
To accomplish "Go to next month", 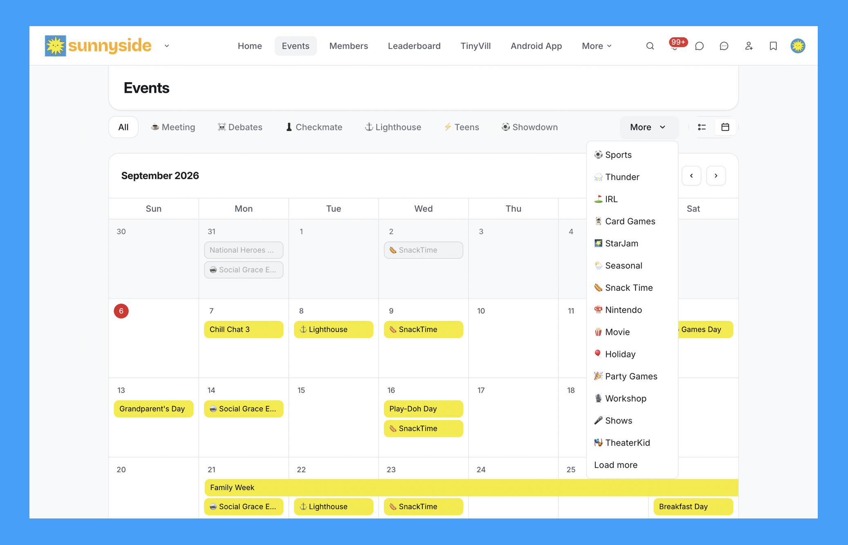I will [x=716, y=176].
